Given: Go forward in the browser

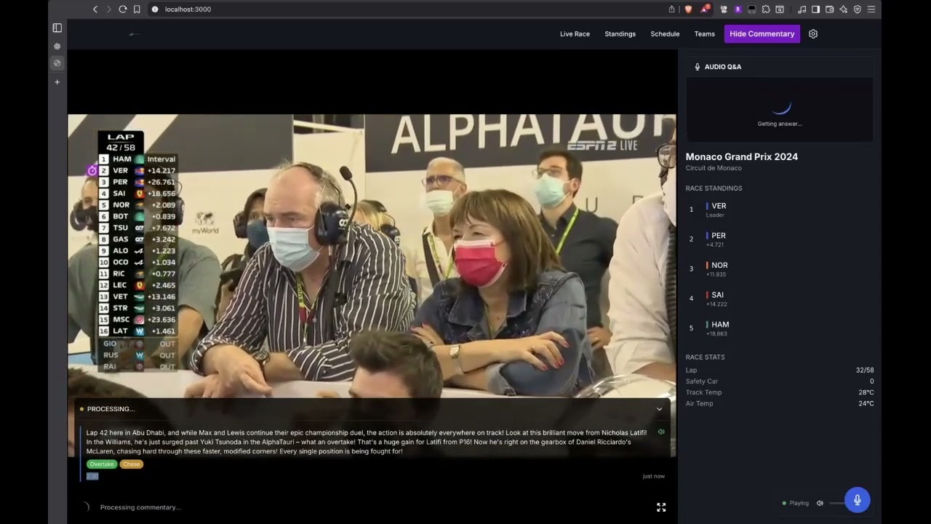Looking at the screenshot, I should (x=109, y=9).
